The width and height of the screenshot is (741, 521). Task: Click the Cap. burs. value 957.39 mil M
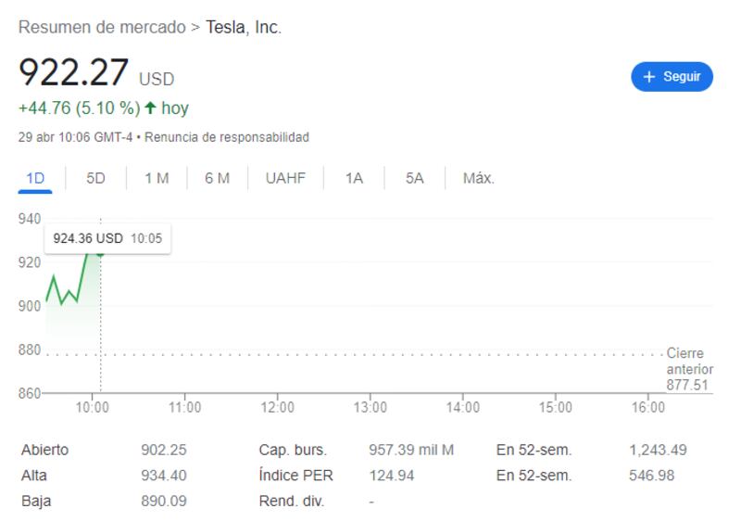[411, 451]
